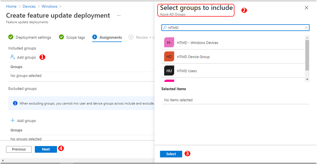The height and width of the screenshot is (164, 317).
Task: Click the Selected items heading
Action: click(174, 89)
